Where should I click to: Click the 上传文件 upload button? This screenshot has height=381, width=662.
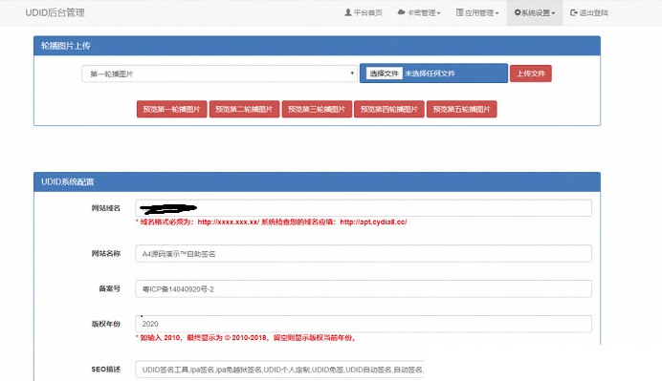[x=531, y=74]
